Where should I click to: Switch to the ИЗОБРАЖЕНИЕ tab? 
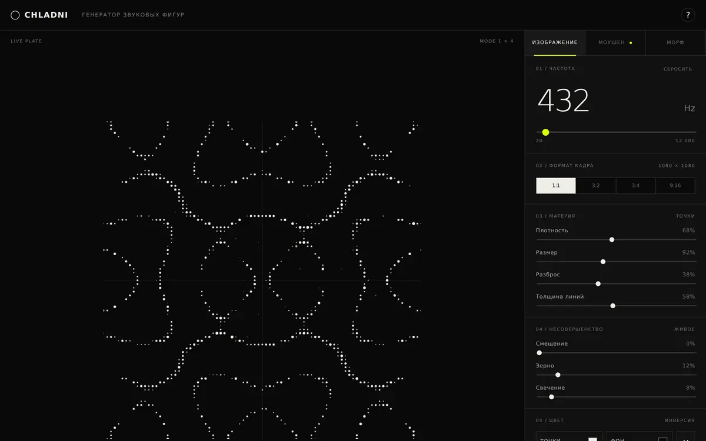(x=555, y=43)
